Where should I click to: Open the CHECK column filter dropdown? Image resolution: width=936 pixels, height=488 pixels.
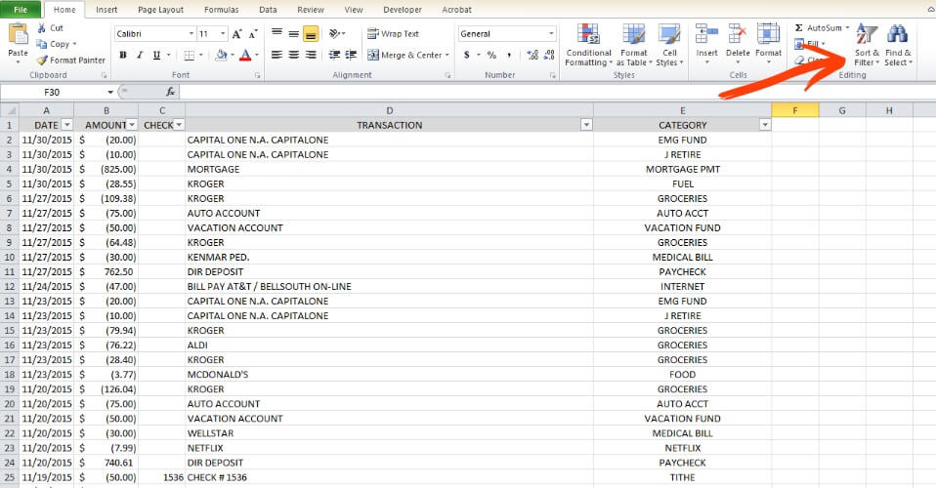[179, 125]
